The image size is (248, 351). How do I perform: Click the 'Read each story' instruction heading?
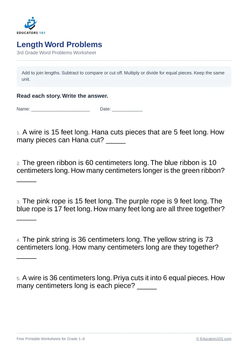62,96
